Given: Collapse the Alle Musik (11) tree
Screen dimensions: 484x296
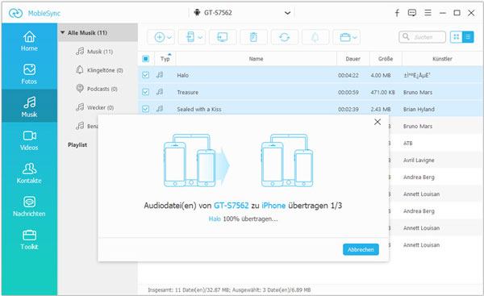Looking at the screenshot, I should pos(63,32).
